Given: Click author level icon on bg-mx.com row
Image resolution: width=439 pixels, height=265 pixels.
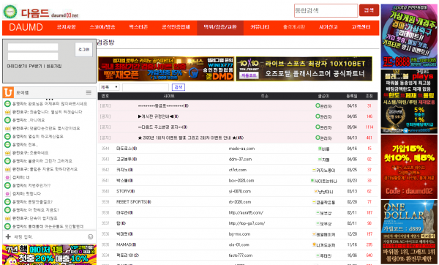Looking at the screenshot, I should [314, 234].
